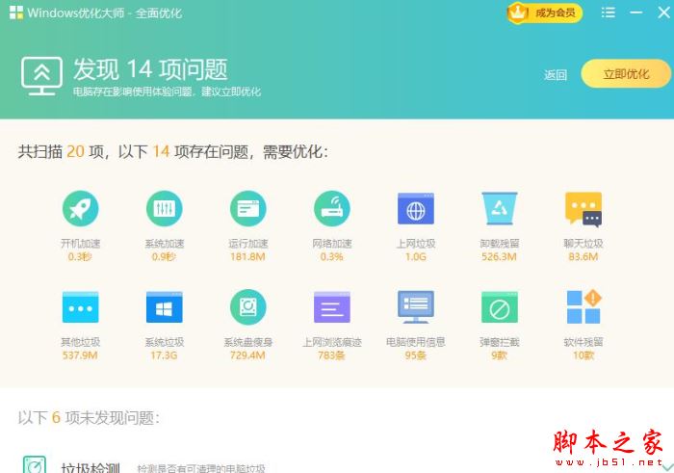Go back with the 返回 link

click(x=556, y=75)
